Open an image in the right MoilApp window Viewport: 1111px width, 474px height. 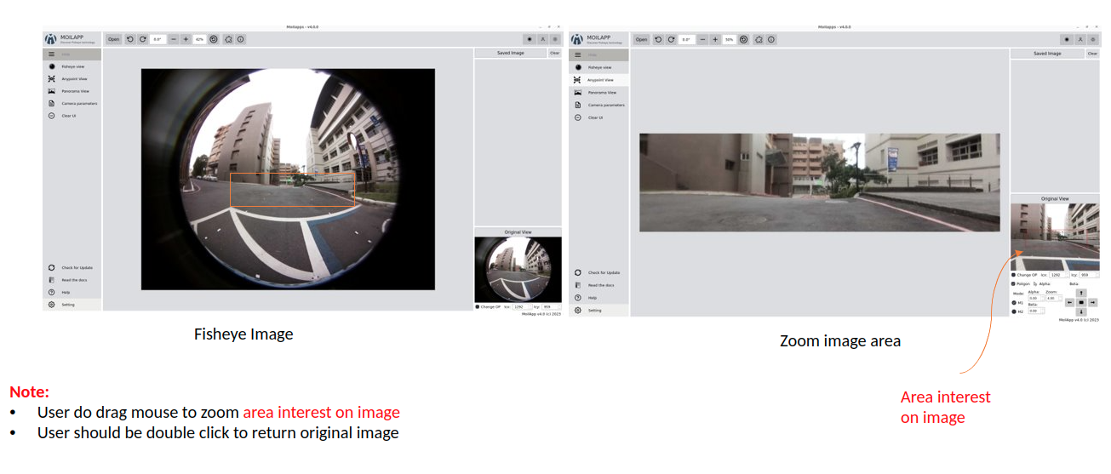(x=641, y=39)
